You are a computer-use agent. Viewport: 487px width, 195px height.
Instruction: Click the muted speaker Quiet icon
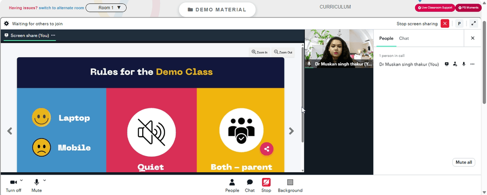[x=151, y=132]
